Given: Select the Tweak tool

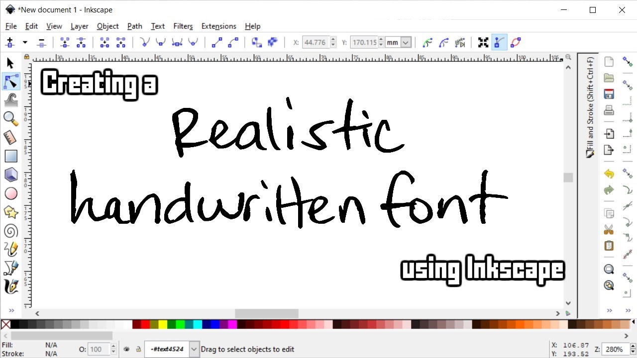Looking at the screenshot, I should pos(10,100).
